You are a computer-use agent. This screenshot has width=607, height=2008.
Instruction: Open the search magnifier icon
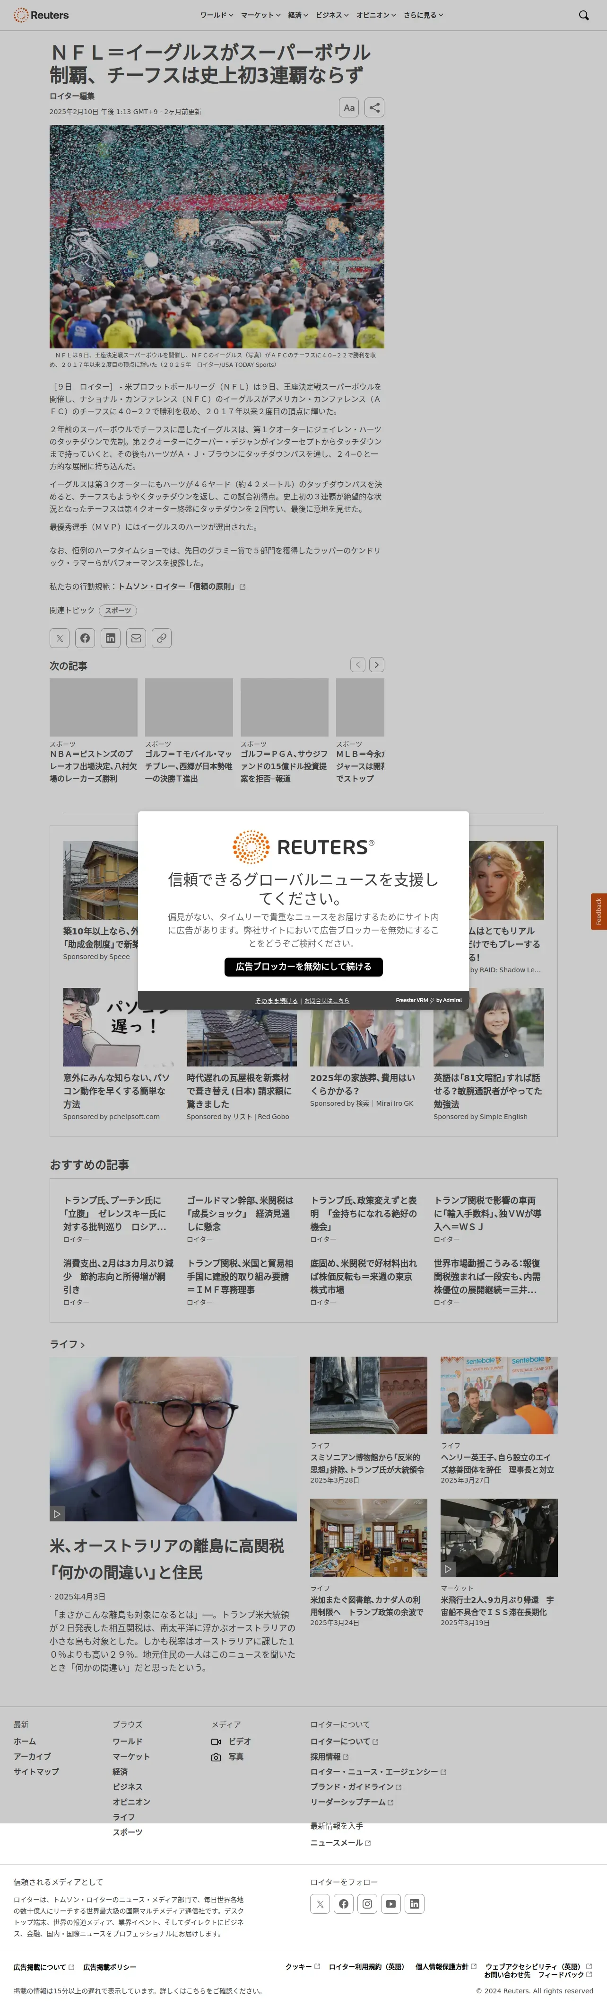(x=584, y=15)
